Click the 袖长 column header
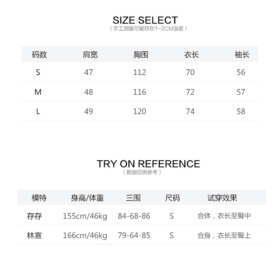This screenshot has height=256, width=278. (x=242, y=55)
